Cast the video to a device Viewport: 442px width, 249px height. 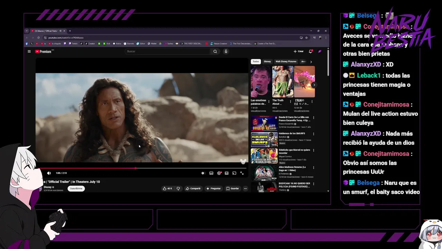[x=234, y=173]
